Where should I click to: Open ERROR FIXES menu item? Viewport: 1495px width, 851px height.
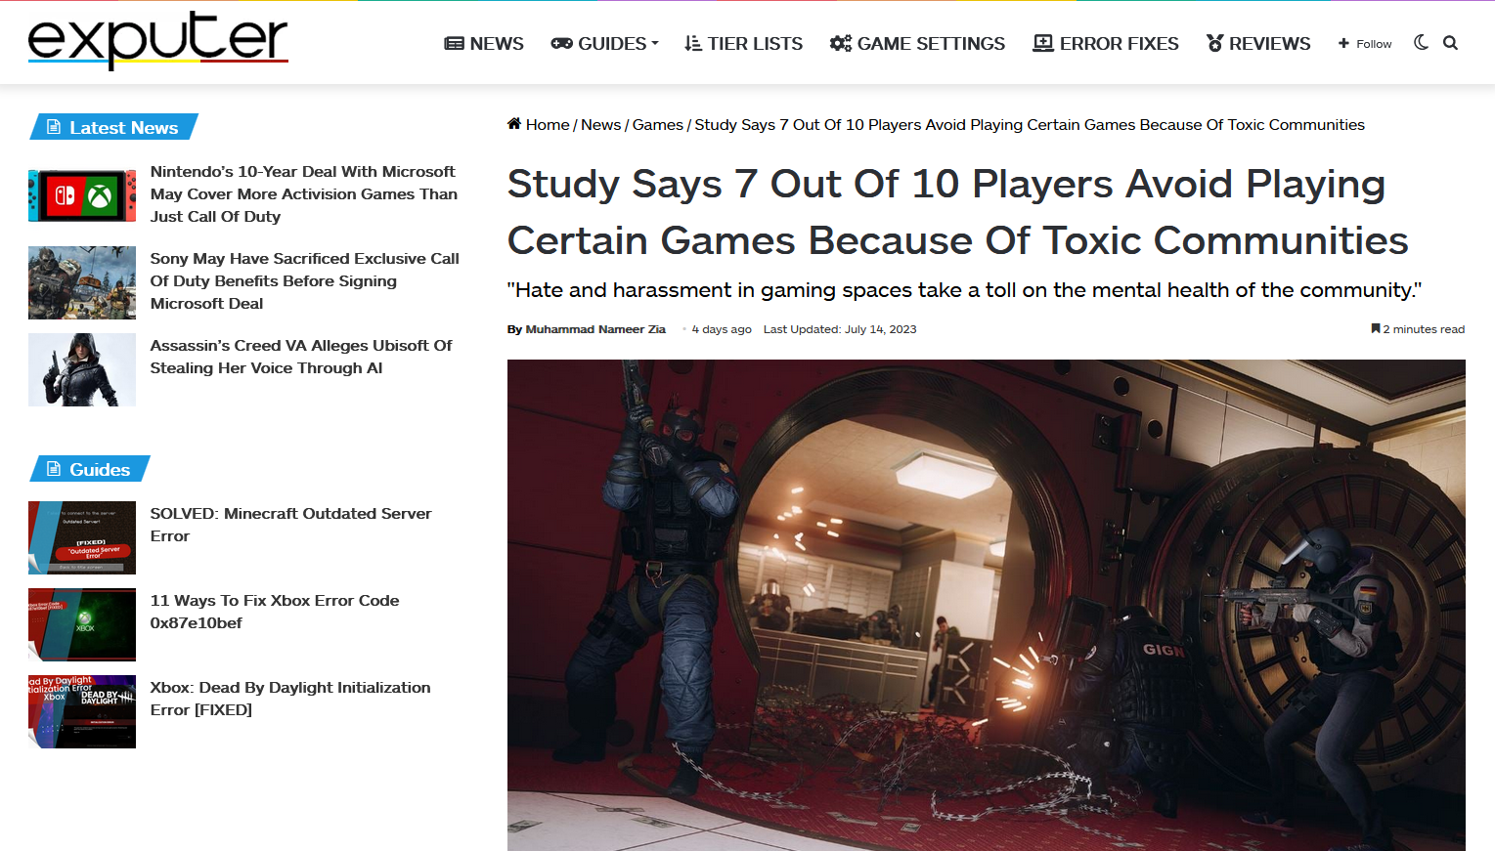pyautogui.click(x=1106, y=44)
